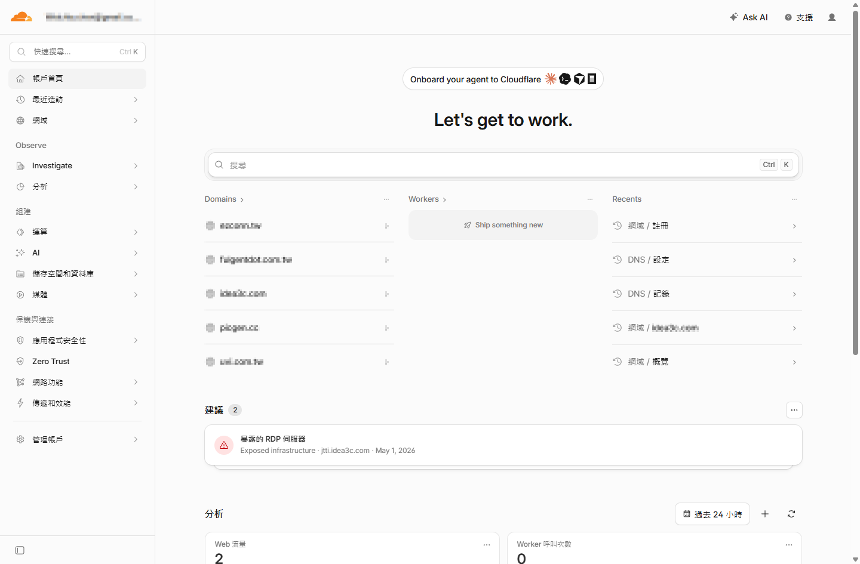Screen dimensions: 860x564
Task: Click the network icon beside 網路功能
Action: tap(20, 383)
